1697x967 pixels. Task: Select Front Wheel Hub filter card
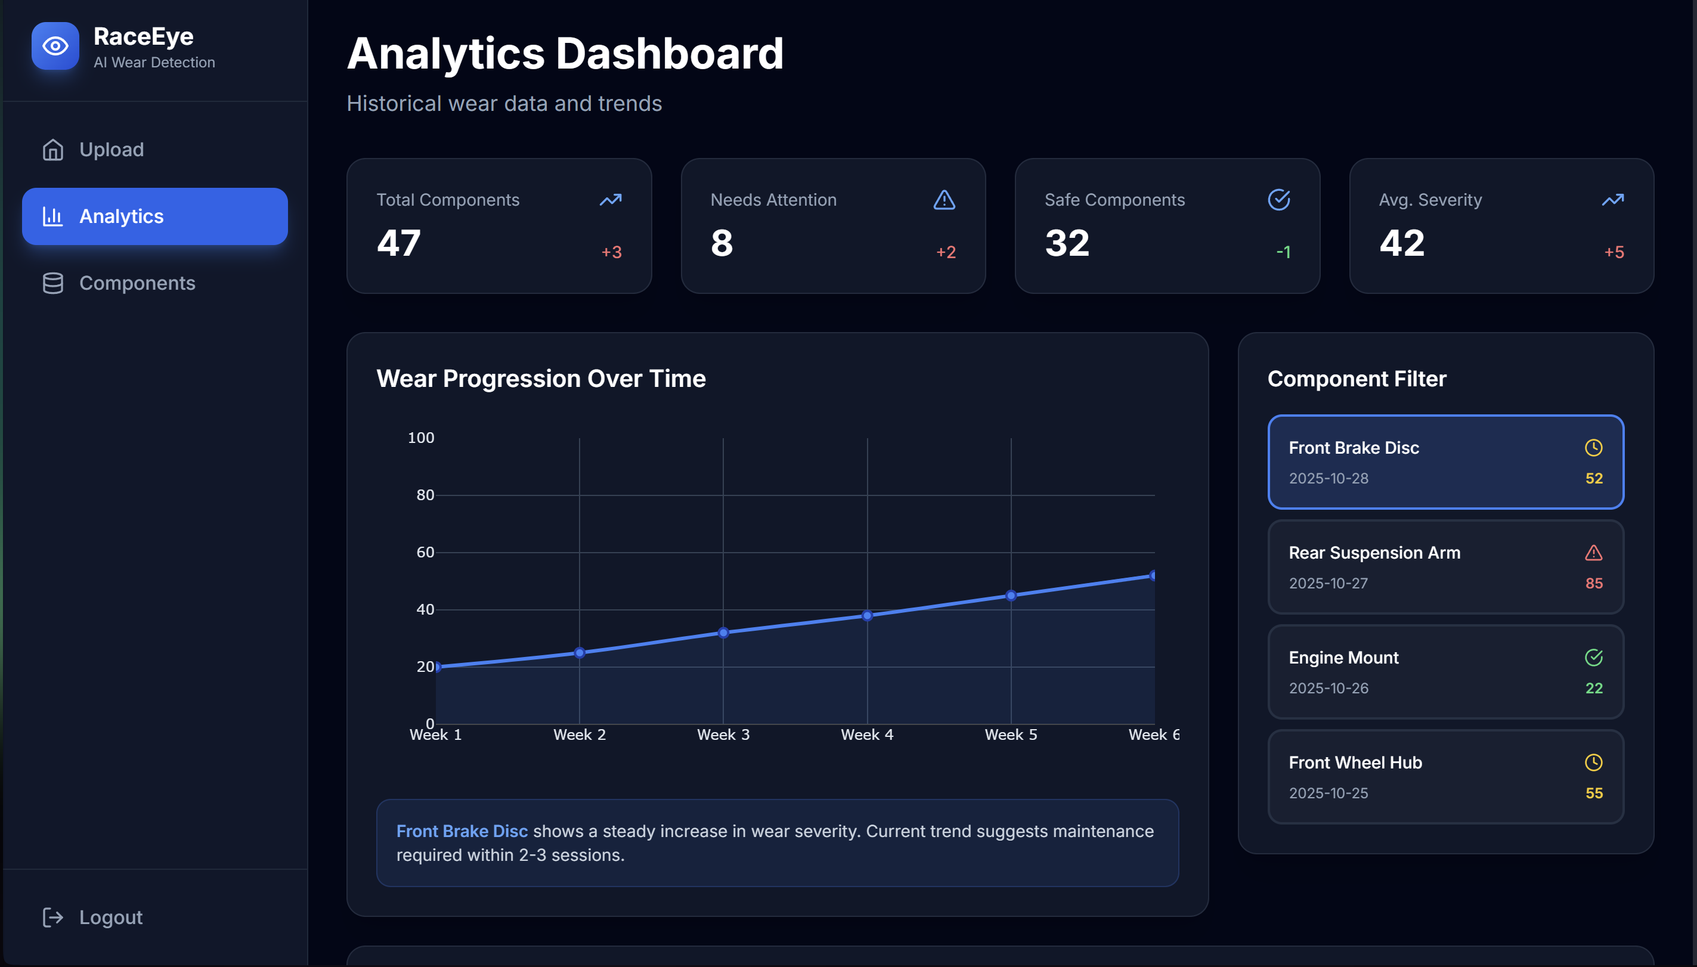[x=1445, y=776]
